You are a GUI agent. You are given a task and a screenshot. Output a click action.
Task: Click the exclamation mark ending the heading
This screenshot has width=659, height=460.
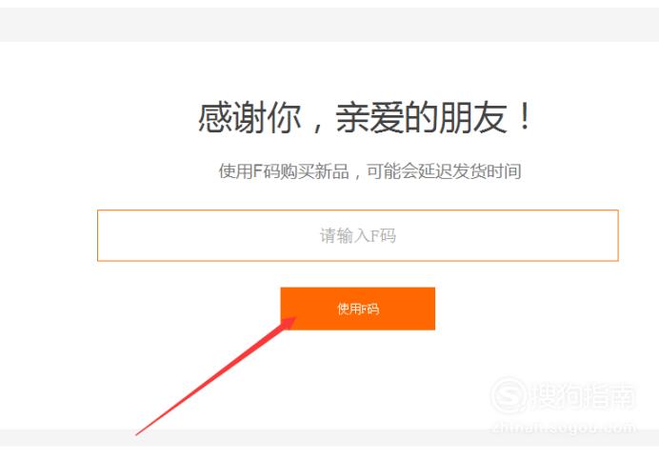coord(525,117)
